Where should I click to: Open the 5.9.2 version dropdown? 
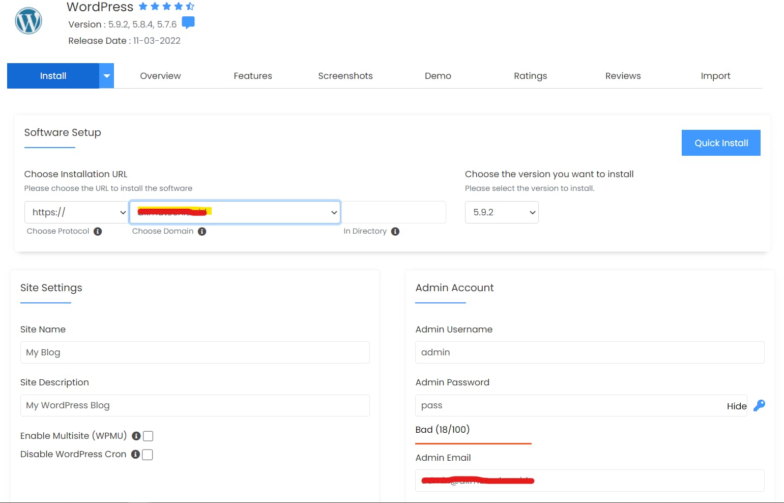pos(502,212)
